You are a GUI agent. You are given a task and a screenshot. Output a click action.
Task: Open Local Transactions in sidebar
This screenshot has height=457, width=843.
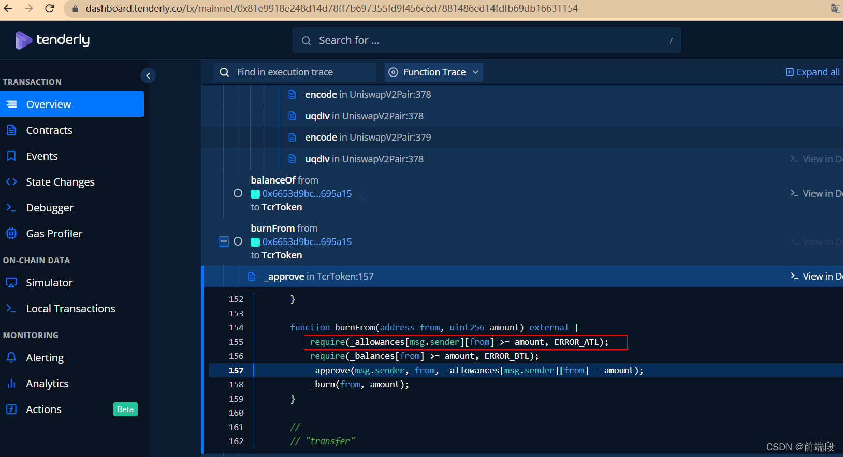(x=72, y=308)
